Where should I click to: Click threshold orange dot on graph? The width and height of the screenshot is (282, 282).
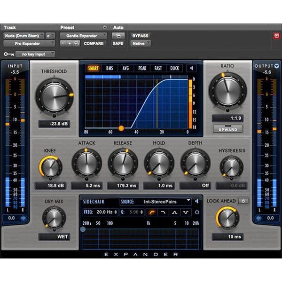[x=121, y=128]
